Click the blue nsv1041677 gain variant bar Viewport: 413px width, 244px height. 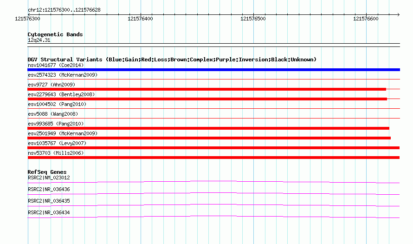(x=213, y=70)
